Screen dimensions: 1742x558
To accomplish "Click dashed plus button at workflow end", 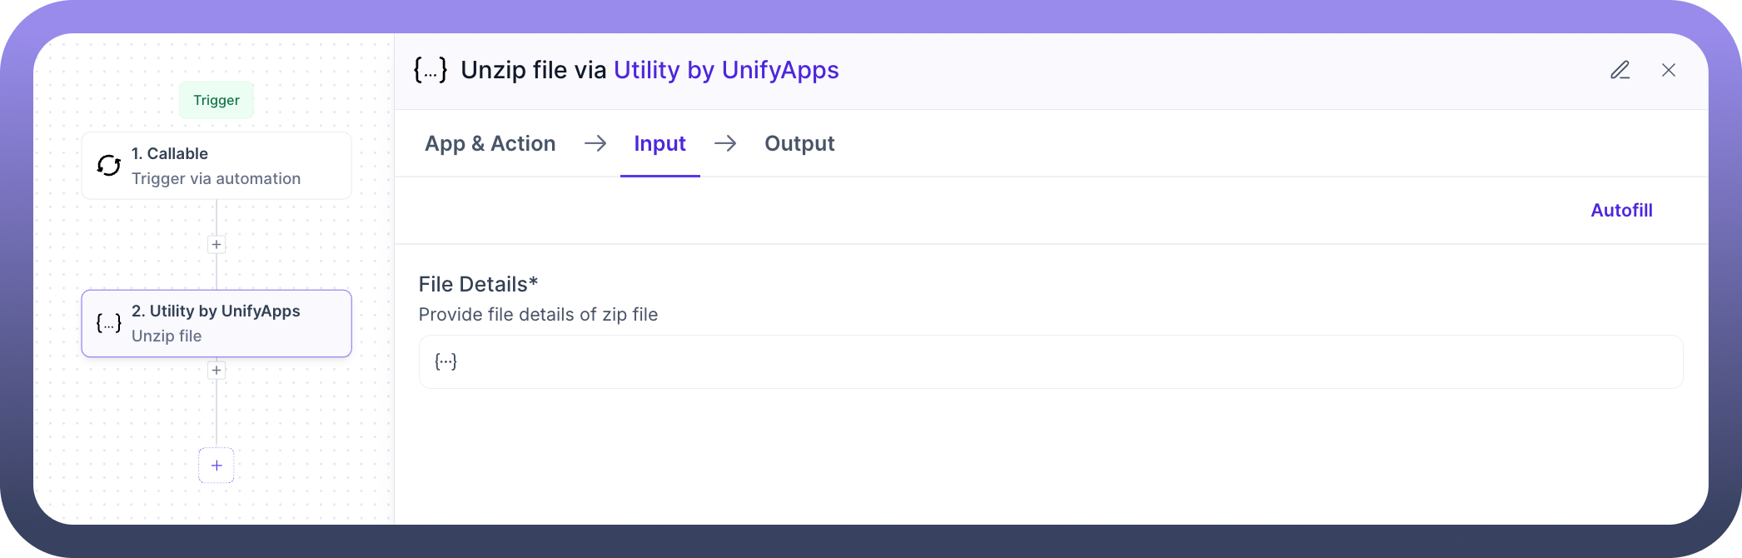I will [x=217, y=466].
